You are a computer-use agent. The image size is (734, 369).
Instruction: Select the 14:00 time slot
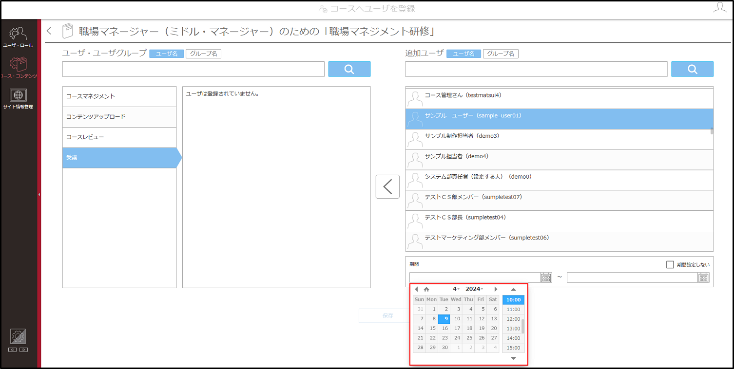[x=513, y=338]
